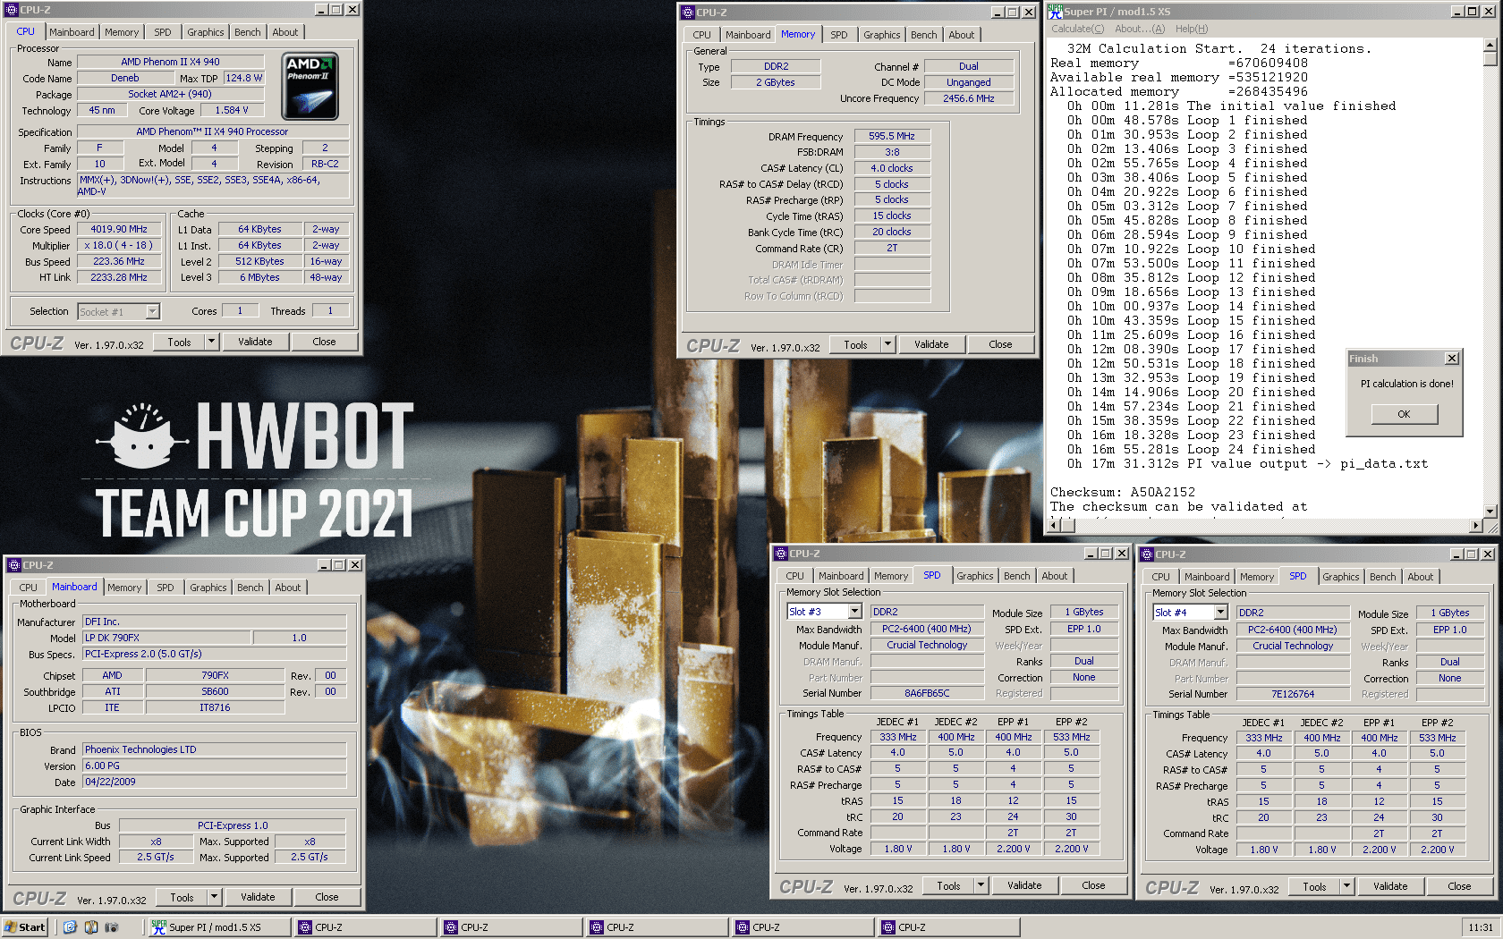
Task: Click the 'Loop 24 finished' line in Super PI
Action: pos(1192,449)
